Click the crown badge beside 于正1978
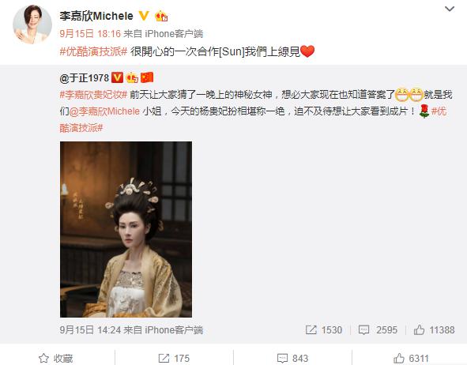This screenshot has height=365, width=467. coord(132,77)
